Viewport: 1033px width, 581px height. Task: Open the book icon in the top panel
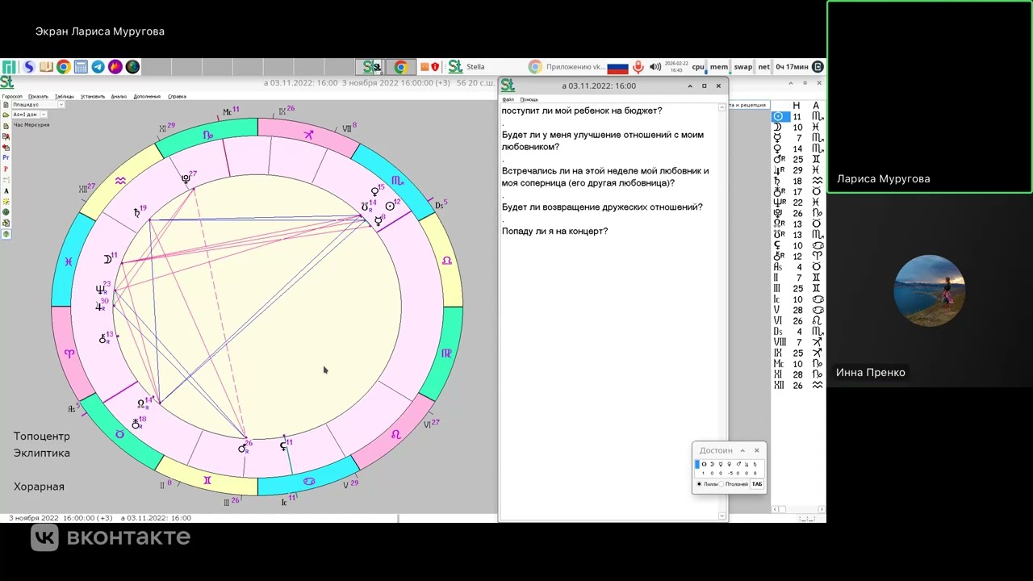point(46,67)
